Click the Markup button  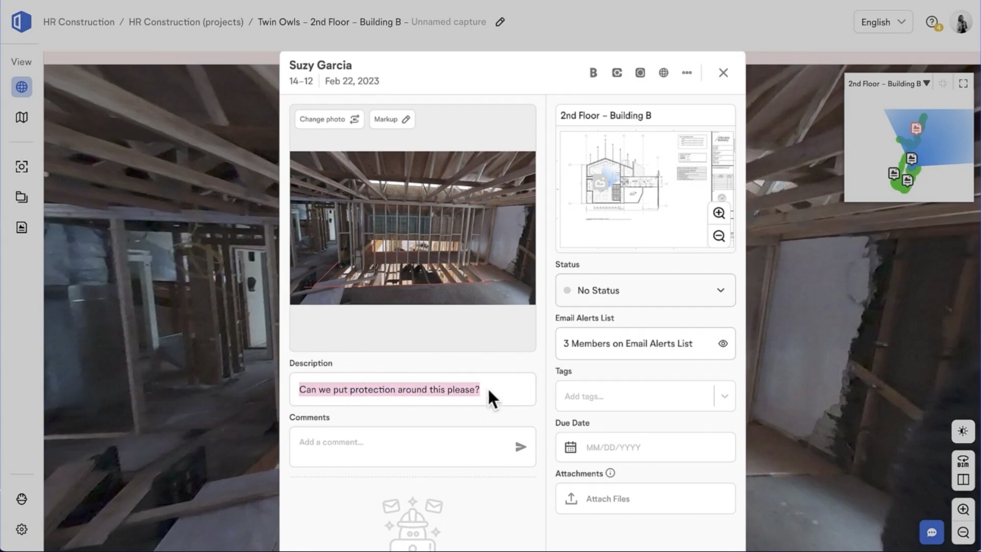[392, 119]
